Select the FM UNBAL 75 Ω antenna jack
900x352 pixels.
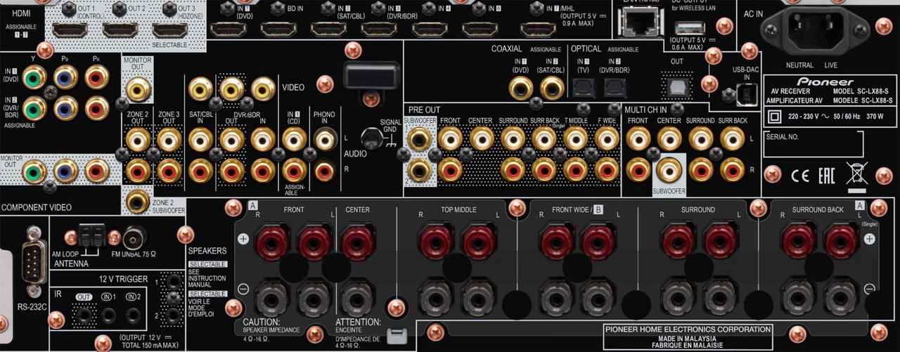[x=134, y=237]
